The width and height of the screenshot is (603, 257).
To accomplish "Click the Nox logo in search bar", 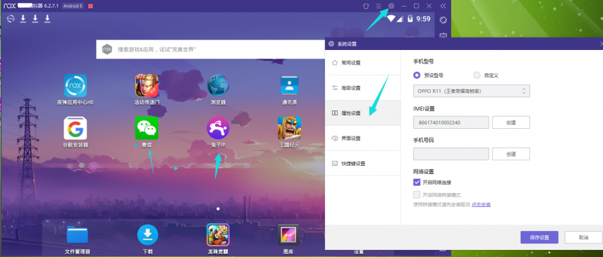I will point(107,49).
